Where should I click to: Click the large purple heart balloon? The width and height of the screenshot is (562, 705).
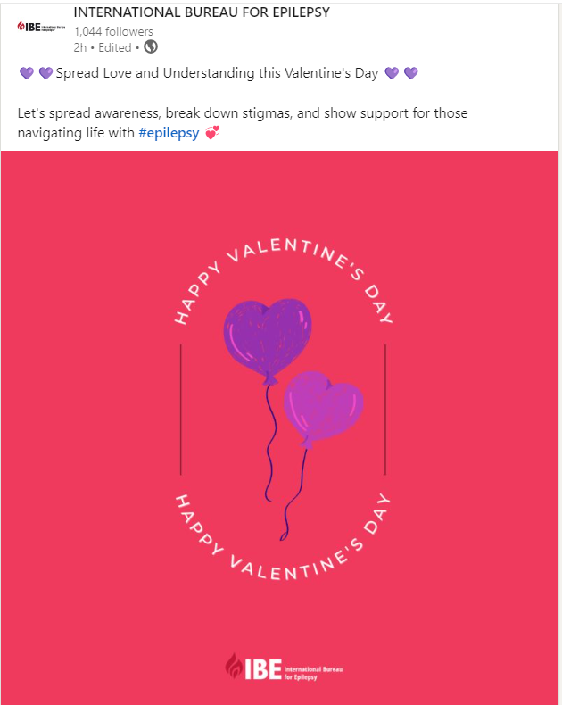[x=266, y=336]
